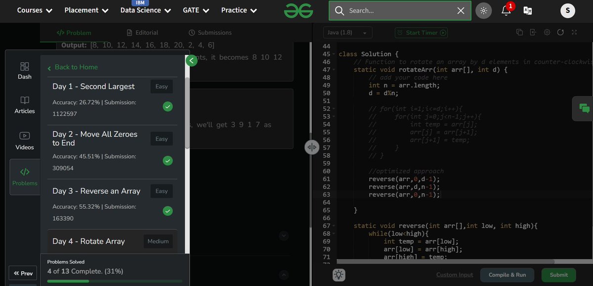Start the timer
This screenshot has height=286, width=593.
click(421, 33)
